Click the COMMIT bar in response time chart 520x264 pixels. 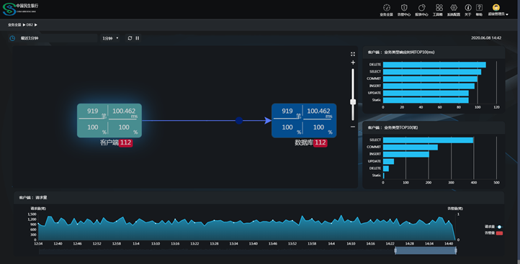click(x=430, y=79)
